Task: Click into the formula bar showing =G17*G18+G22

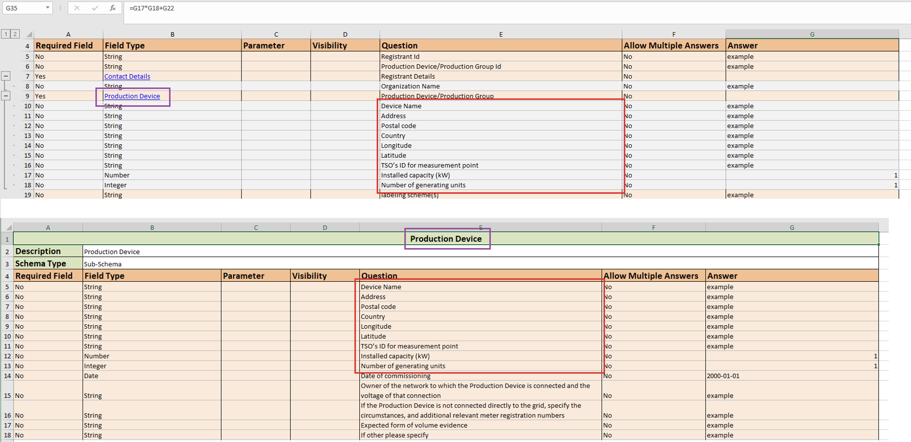Action: [483, 9]
